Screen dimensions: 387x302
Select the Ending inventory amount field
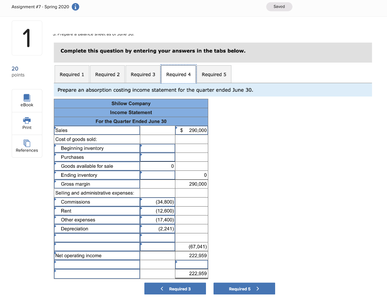coord(157,175)
